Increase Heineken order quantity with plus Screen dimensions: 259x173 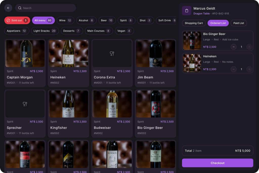tap(249, 69)
